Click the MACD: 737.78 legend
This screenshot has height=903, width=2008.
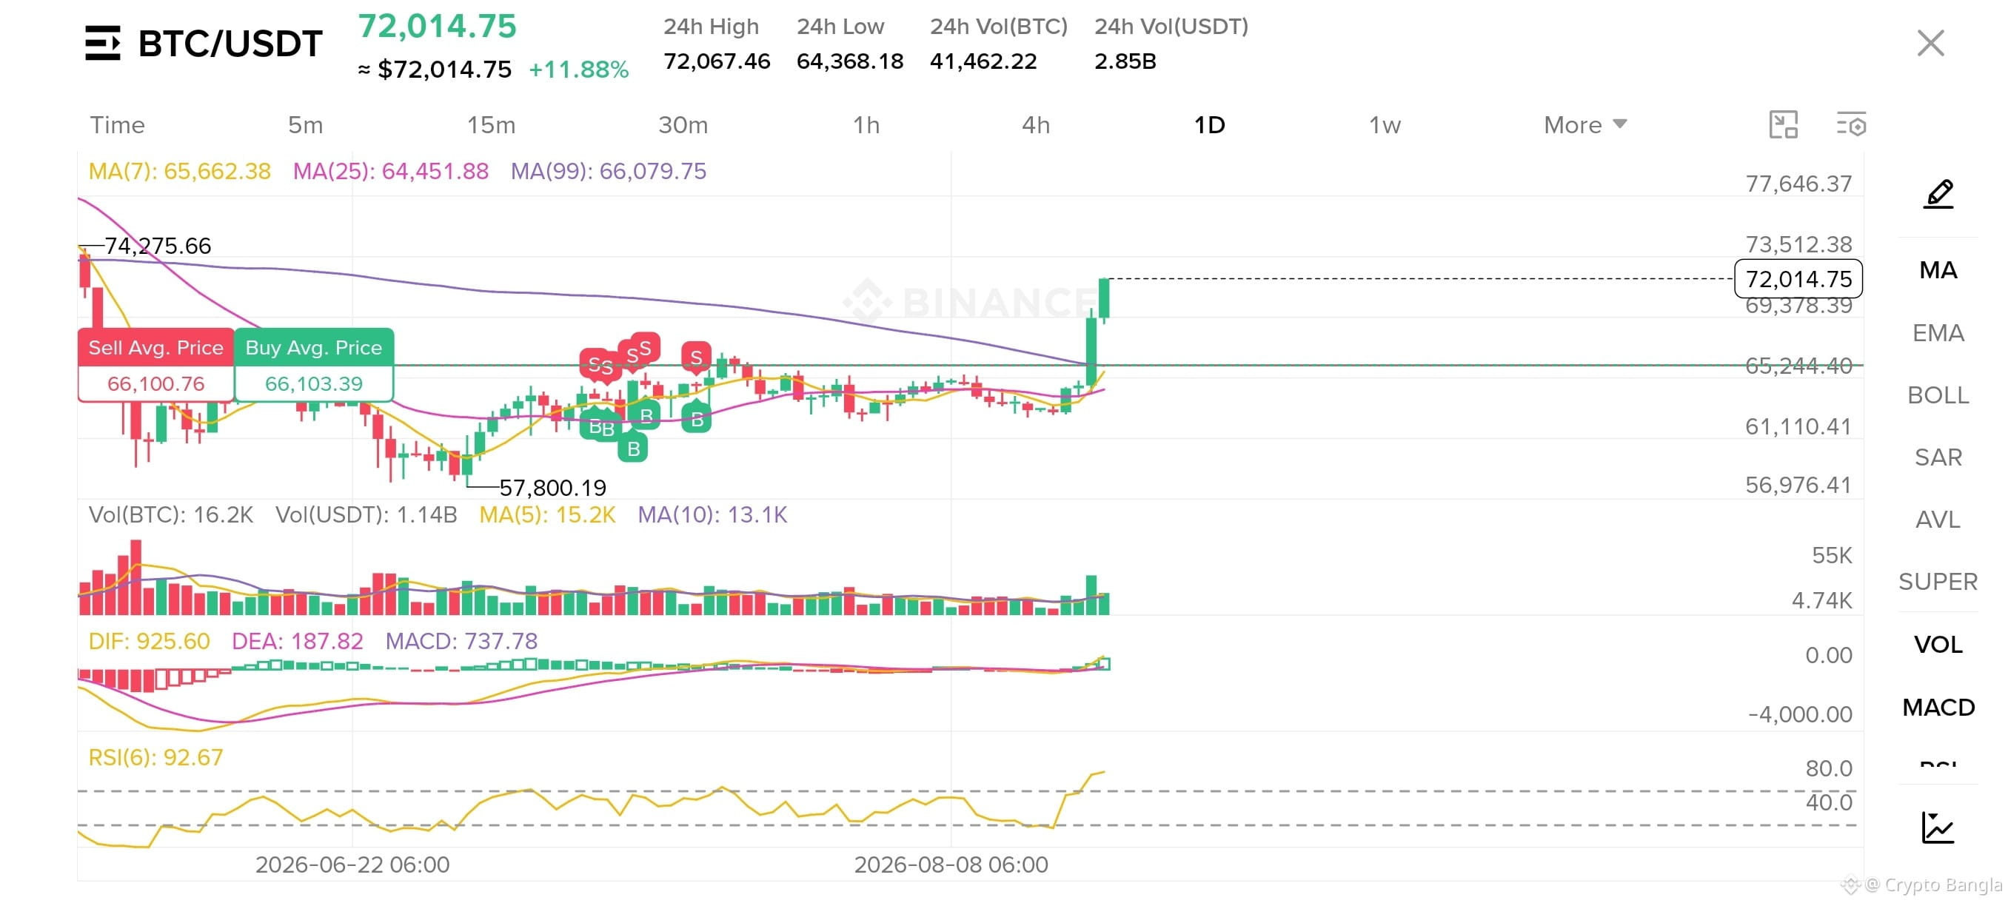461,641
